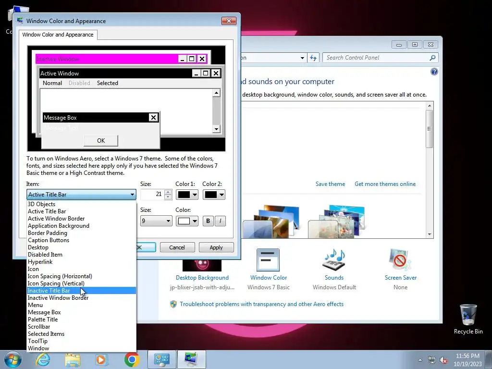Open Get more themes online link
The height and width of the screenshot is (369, 492).
tap(385, 184)
